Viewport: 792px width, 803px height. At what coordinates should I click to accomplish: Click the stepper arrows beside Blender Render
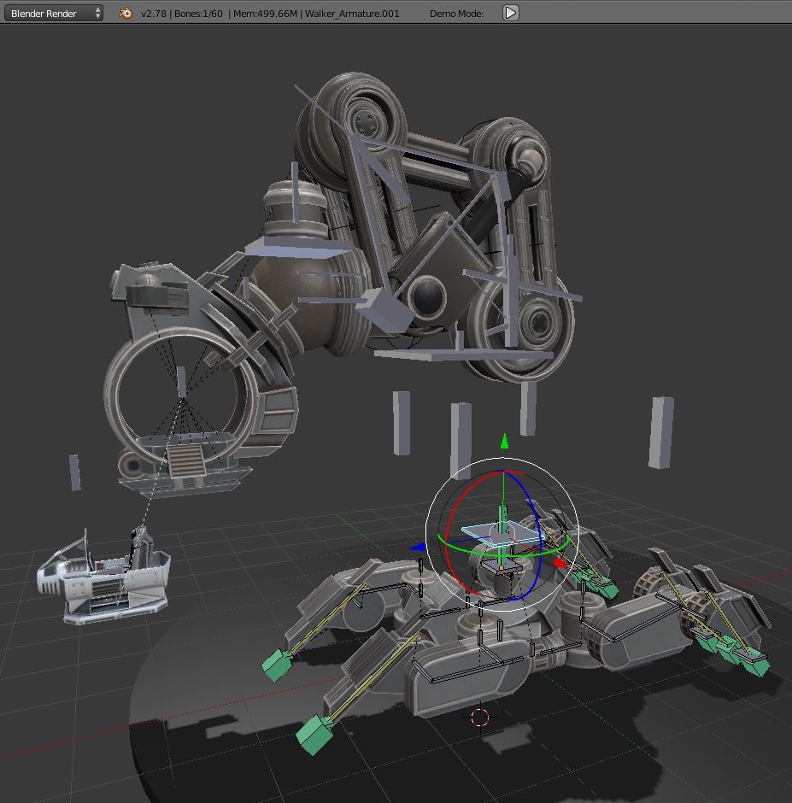pos(100,13)
